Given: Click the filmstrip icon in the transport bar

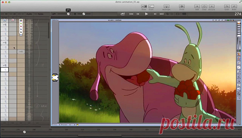Looking at the screenshot, I should pos(178,14).
